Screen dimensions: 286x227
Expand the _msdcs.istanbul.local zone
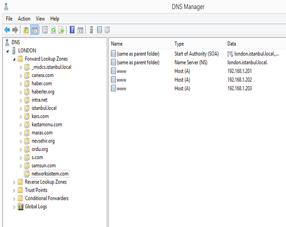(21, 67)
